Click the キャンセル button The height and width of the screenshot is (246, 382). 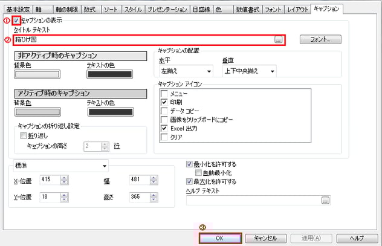(265, 238)
